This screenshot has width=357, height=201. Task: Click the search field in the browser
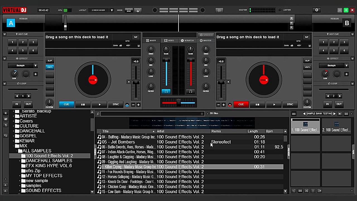[x=151, y=113]
